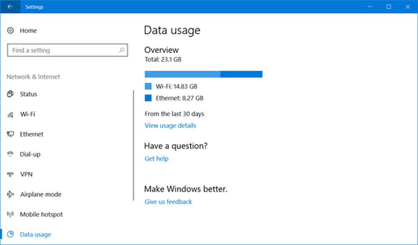Open the Give us feedback link
This screenshot has width=418, height=245.
pos(168,202)
